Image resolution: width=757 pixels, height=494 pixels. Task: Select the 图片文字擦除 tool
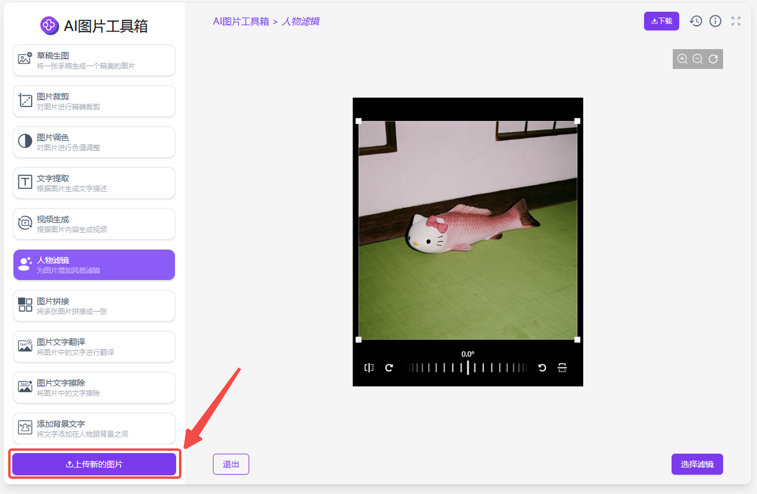[x=94, y=387]
